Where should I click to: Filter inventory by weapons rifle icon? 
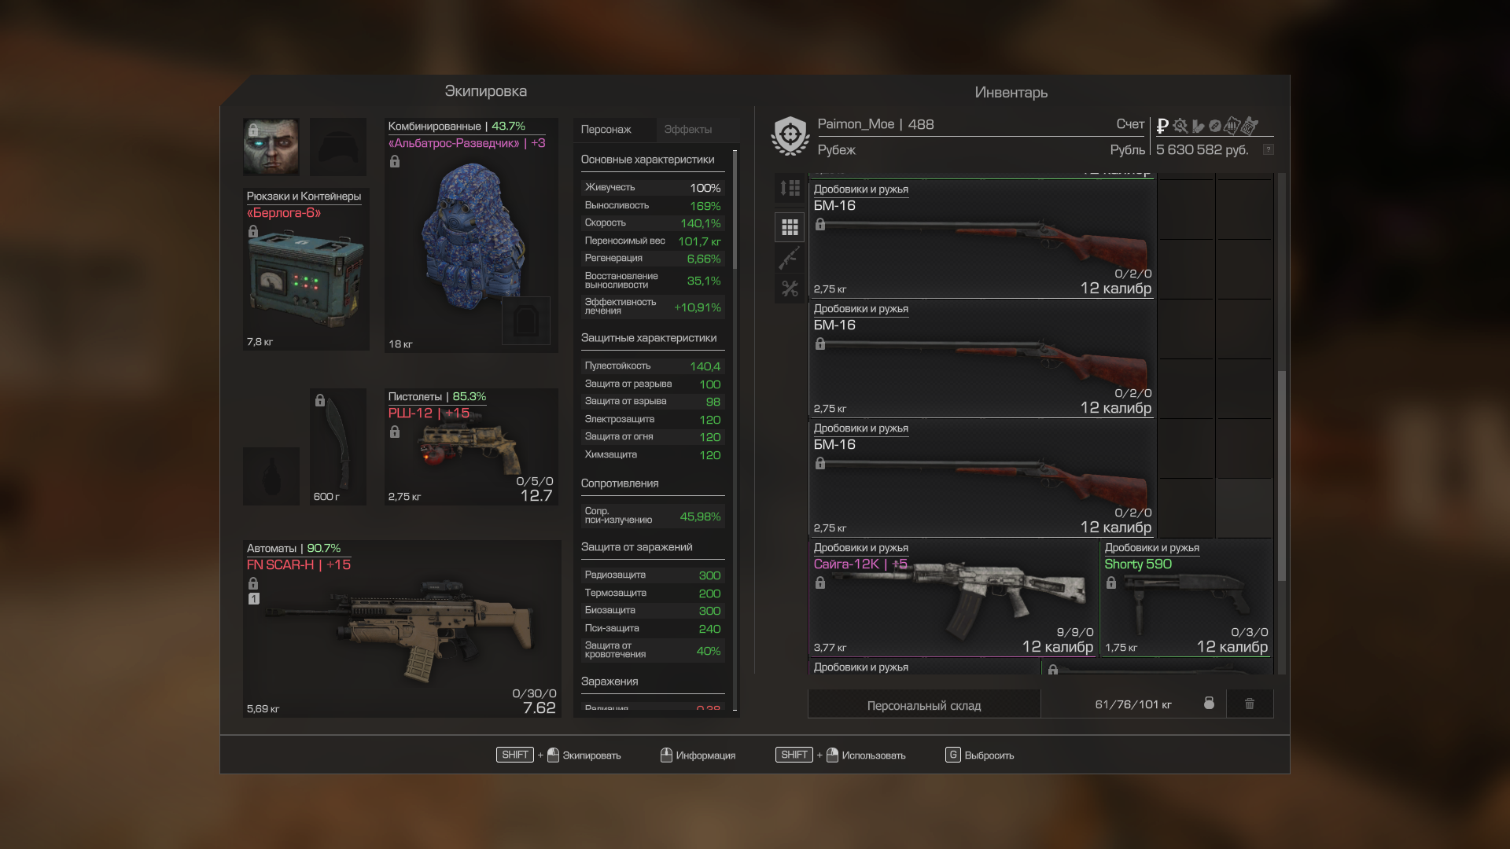pyautogui.click(x=790, y=258)
